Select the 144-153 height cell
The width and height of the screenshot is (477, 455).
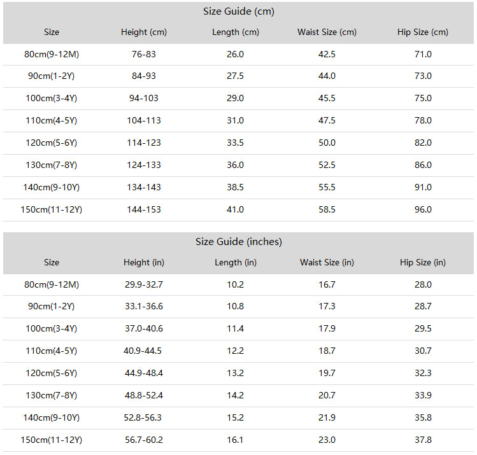point(143,209)
